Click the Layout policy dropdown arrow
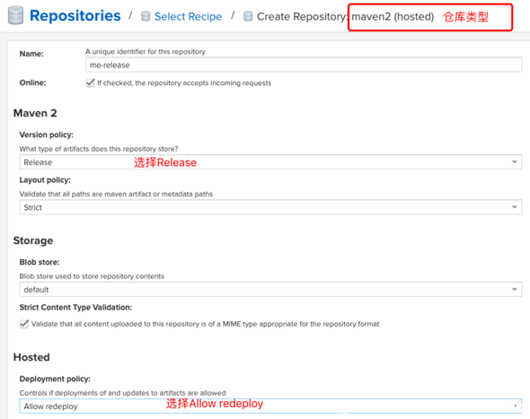530x419 pixels. pos(514,207)
